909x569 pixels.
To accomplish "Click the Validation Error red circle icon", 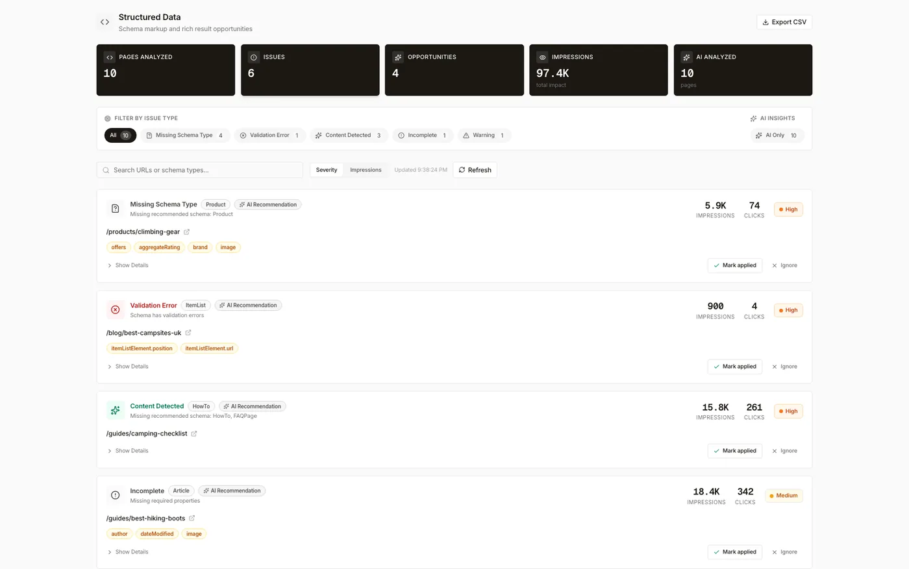I will pyautogui.click(x=115, y=310).
